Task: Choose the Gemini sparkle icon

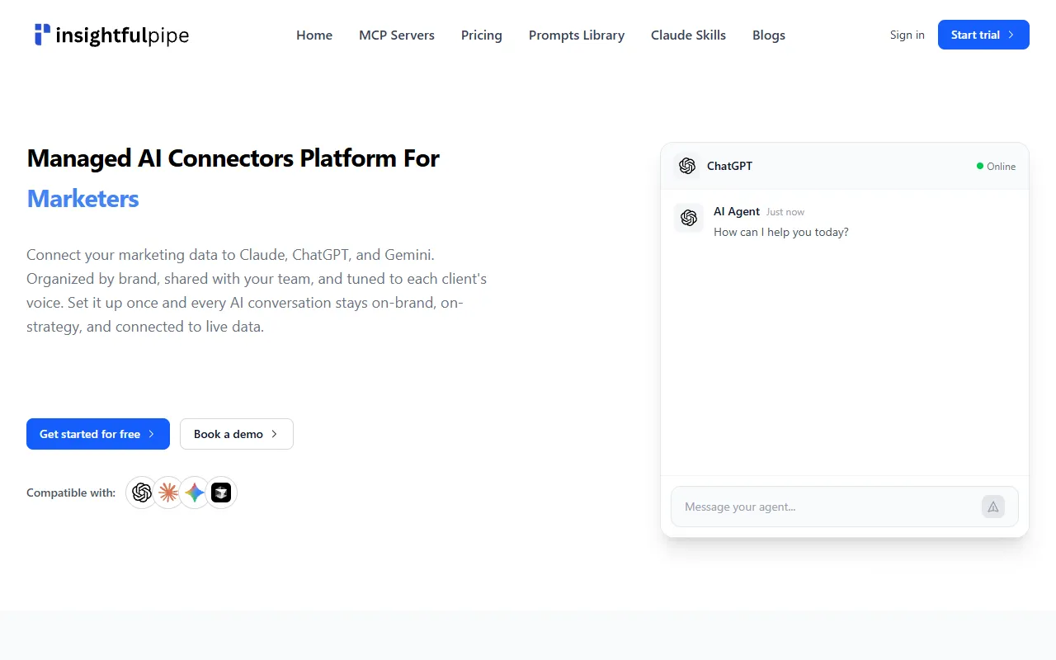Action: pyautogui.click(x=195, y=493)
